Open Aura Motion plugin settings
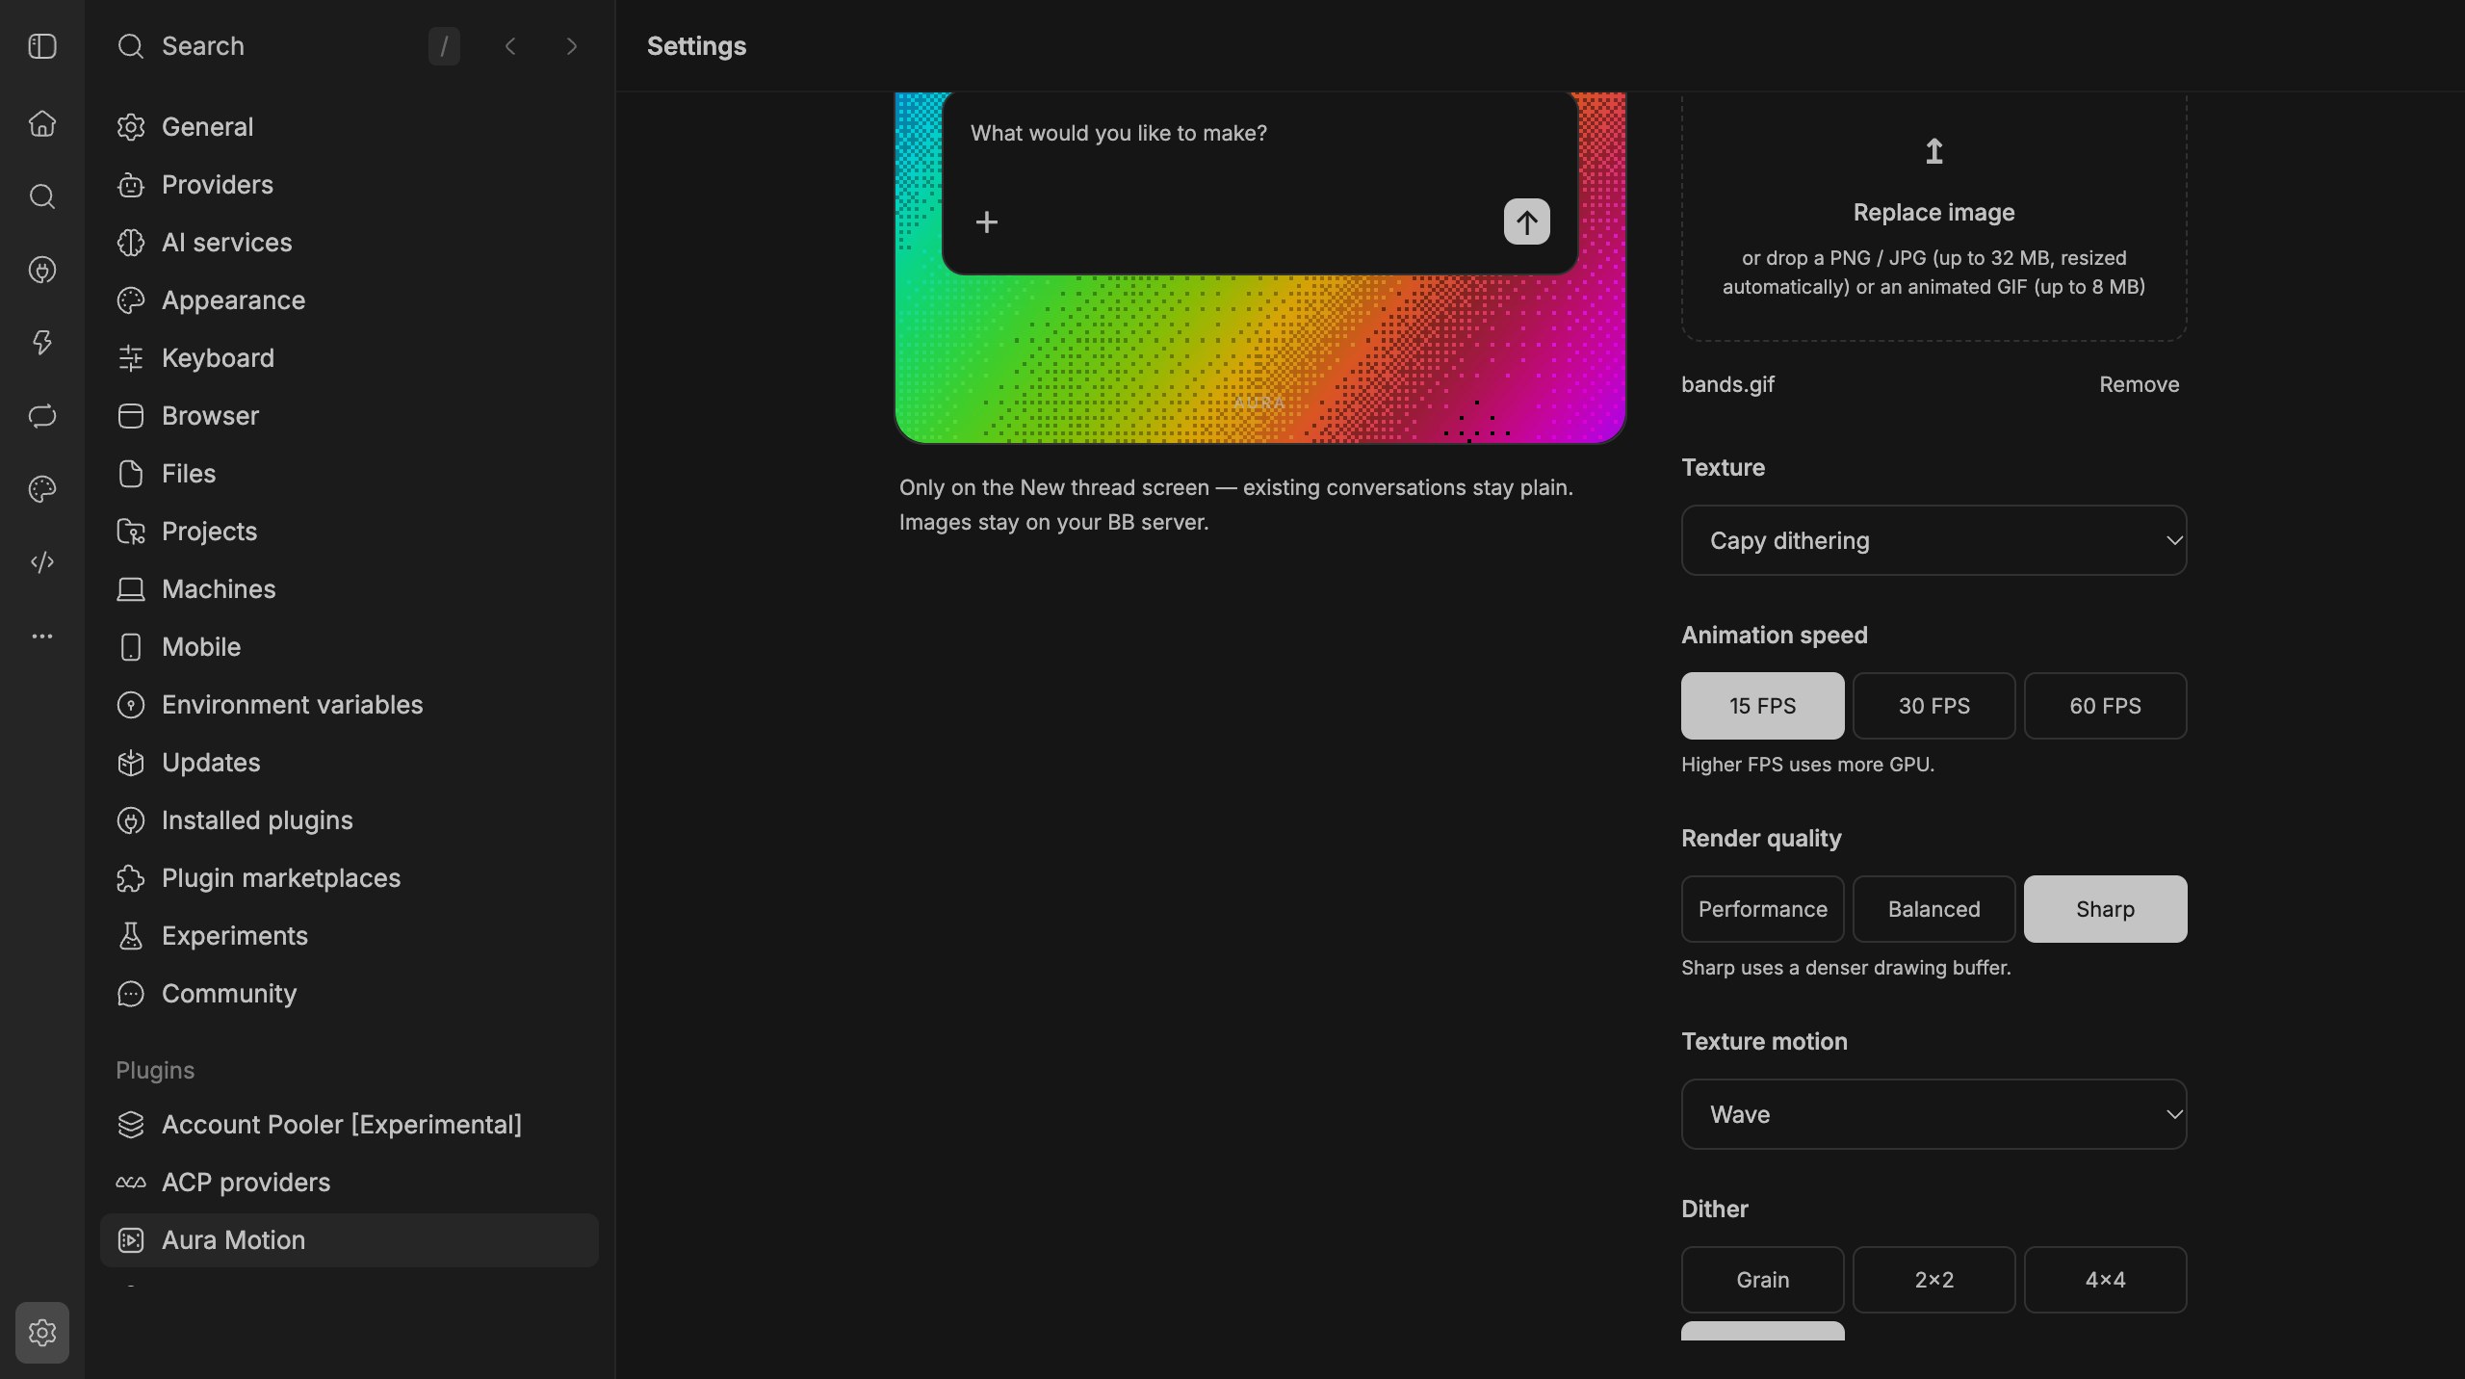Image resolution: width=2465 pixels, height=1379 pixels. (x=350, y=1240)
